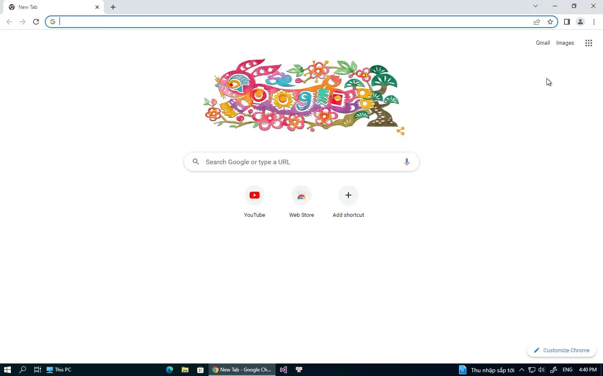The width and height of the screenshot is (603, 376).
Task: Go forward to next page
Action: [23, 22]
